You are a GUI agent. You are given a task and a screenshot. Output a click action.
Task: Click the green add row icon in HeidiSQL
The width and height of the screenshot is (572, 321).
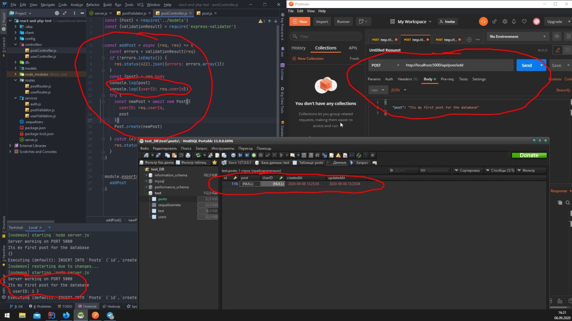tap(253, 155)
